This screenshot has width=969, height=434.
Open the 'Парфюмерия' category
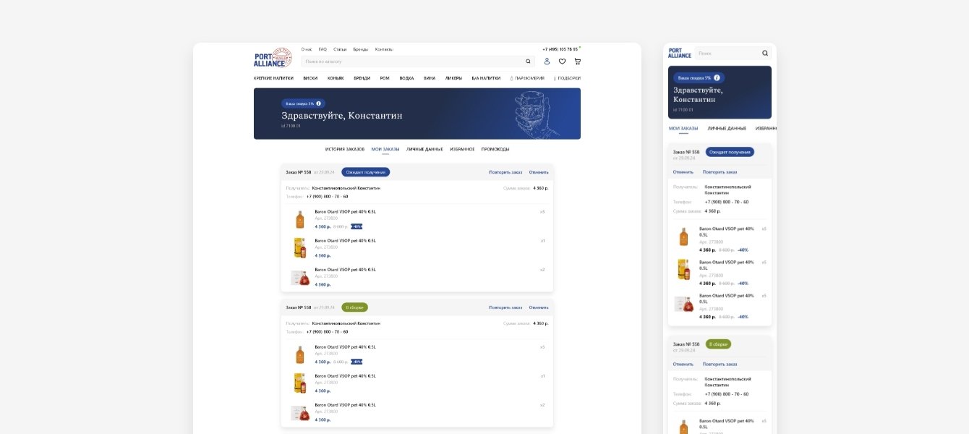pos(527,78)
